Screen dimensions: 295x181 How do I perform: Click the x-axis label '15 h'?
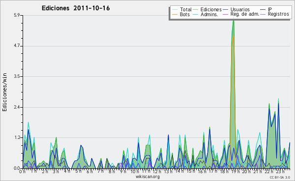point(191,171)
